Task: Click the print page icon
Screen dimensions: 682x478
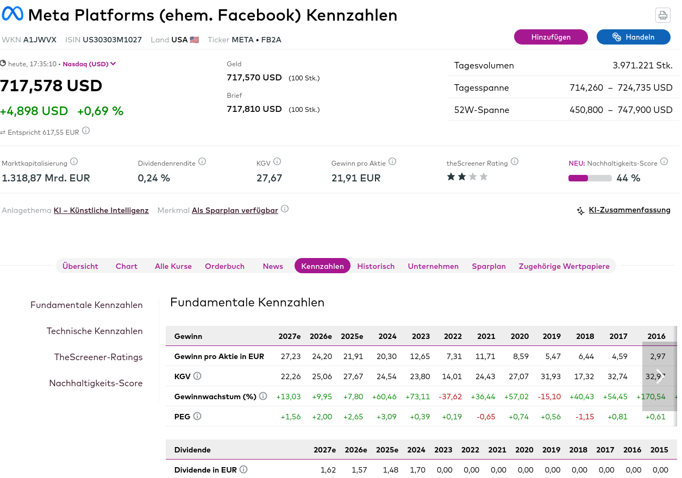Action: pos(663,15)
